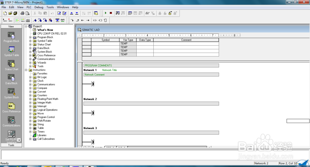The image size is (310, 167).
Task: Click the Network 3 label
Action: point(90,128)
